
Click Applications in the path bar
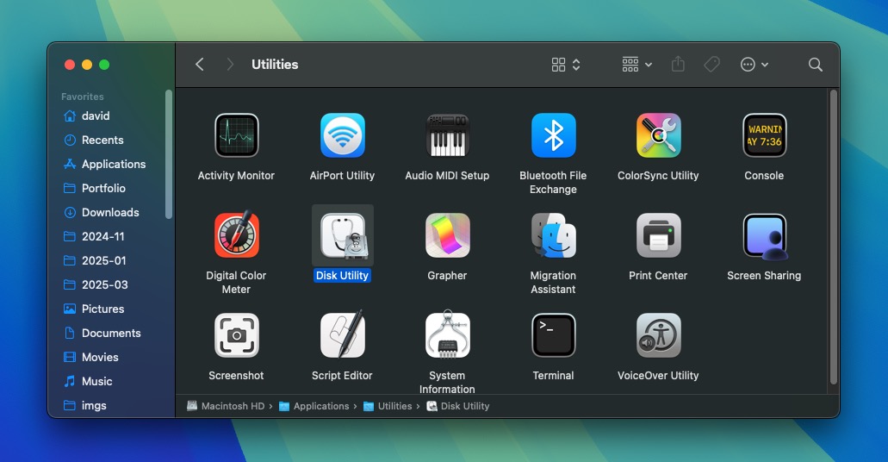(x=314, y=406)
